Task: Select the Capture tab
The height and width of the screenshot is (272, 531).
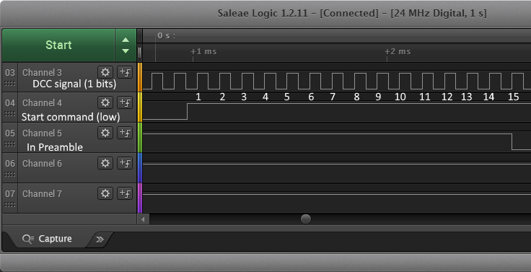Action: [48, 239]
